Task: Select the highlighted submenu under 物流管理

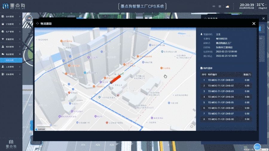Action: 10,60
